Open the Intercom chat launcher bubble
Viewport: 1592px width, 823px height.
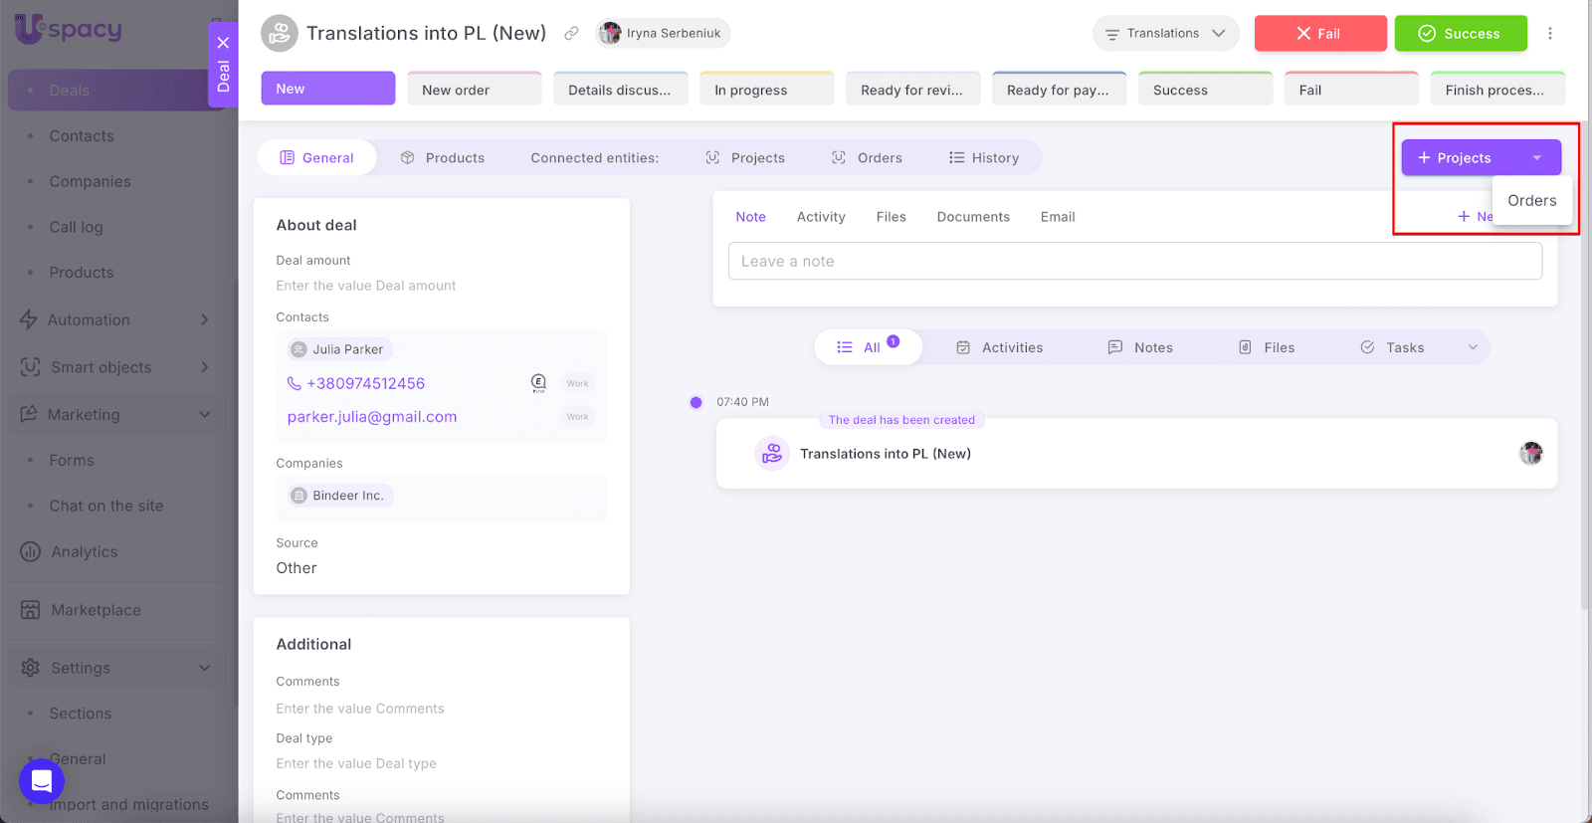[x=42, y=781]
